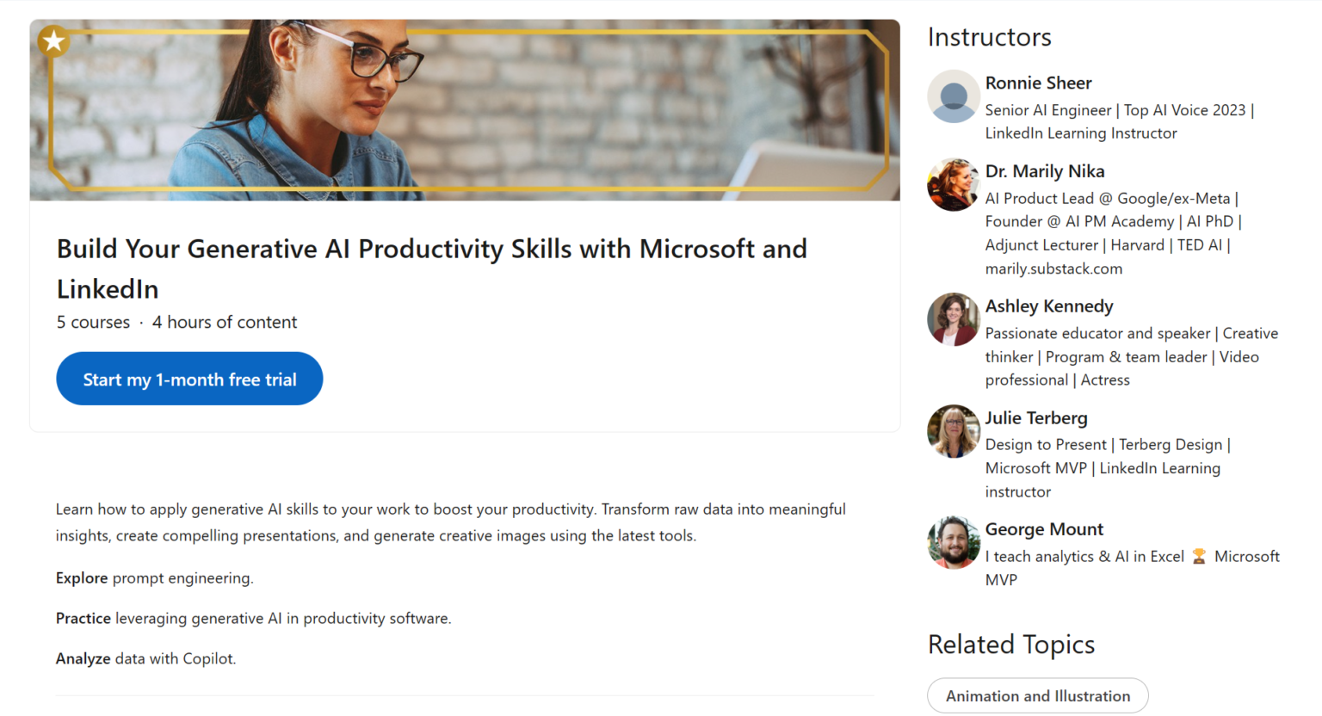Click the "5 courses" count text
The width and height of the screenshot is (1322, 716).
click(93, 323)
